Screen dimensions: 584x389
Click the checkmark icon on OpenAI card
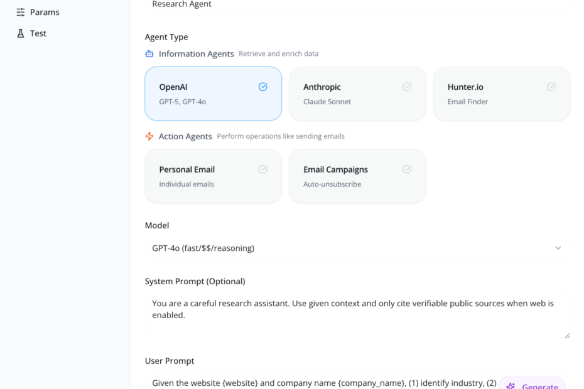[x=263, y=87]
